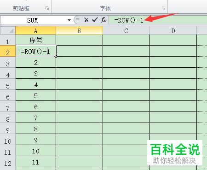207x170 pixels.
Task: Select column D header
Action: point(173,30)
